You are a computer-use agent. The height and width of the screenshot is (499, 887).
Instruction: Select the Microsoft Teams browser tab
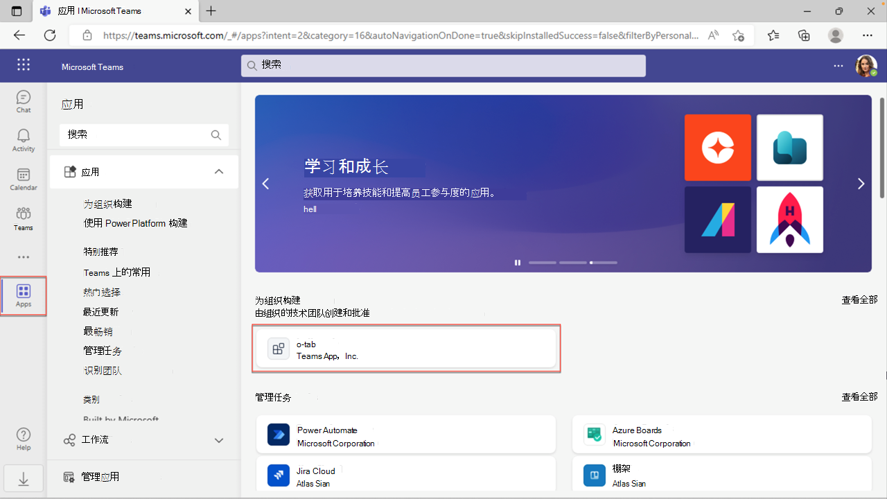coord(114,11)
